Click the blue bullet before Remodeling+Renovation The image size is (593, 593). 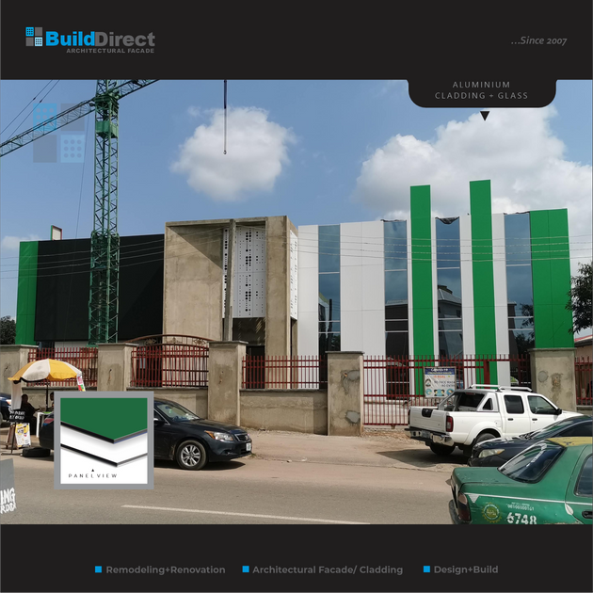(98, 569)
